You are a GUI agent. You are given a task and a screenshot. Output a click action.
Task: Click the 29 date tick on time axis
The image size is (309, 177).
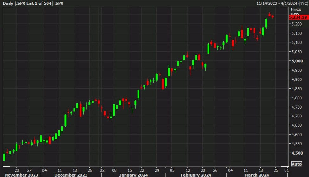(x=156, y=169)
